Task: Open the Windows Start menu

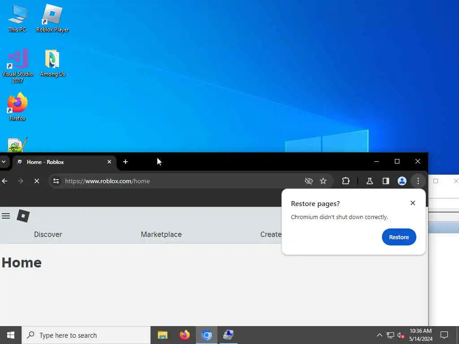Action: coord(11,335)
